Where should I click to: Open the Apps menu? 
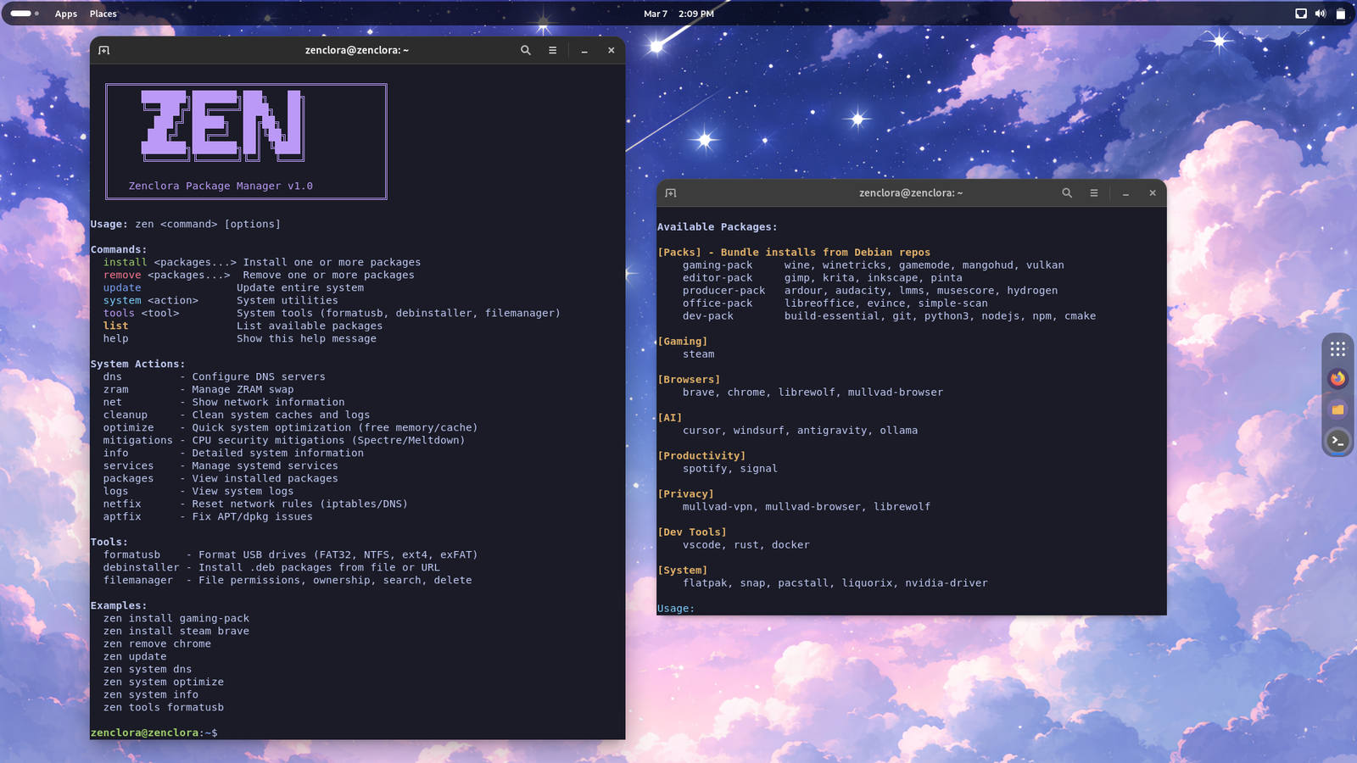tap(65, 14)
